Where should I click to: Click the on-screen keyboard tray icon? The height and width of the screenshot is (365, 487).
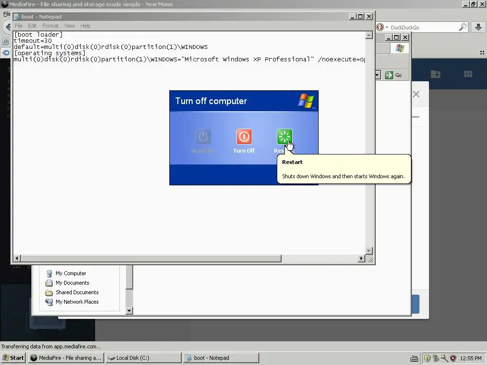414,358
